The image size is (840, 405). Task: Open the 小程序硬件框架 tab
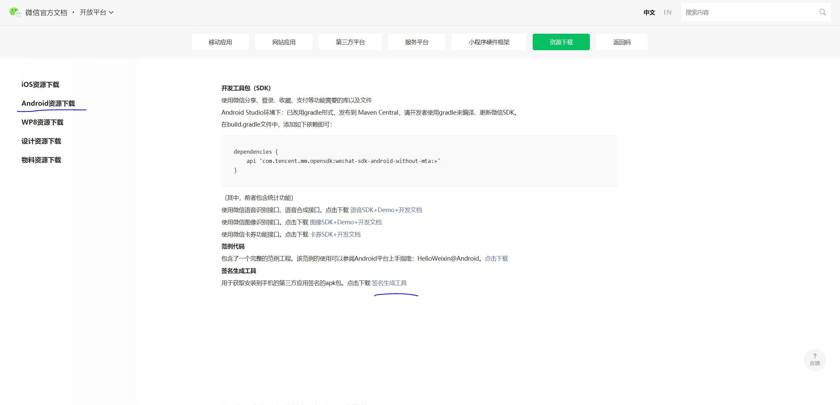tap(489, 42)
